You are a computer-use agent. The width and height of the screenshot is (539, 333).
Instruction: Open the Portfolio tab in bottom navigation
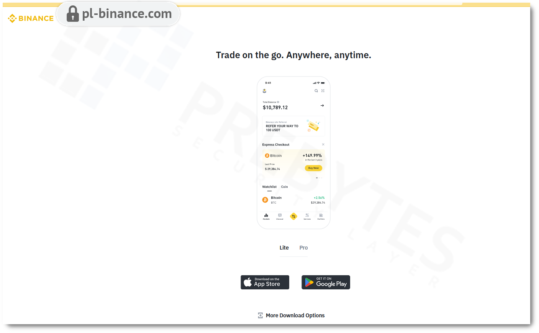321,217
